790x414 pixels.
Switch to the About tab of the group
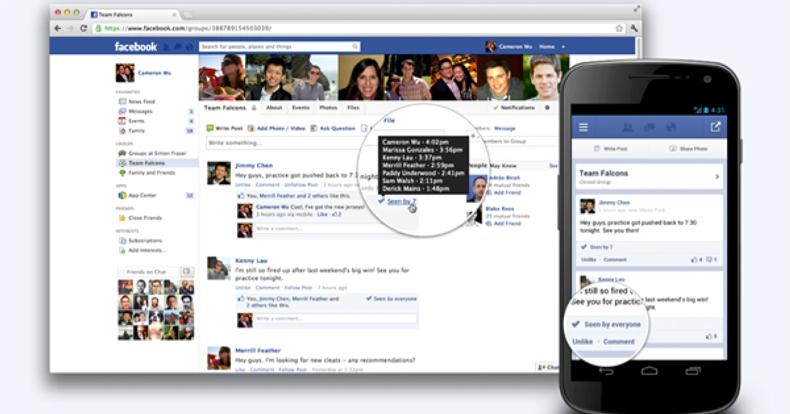(x=274, y=108)
